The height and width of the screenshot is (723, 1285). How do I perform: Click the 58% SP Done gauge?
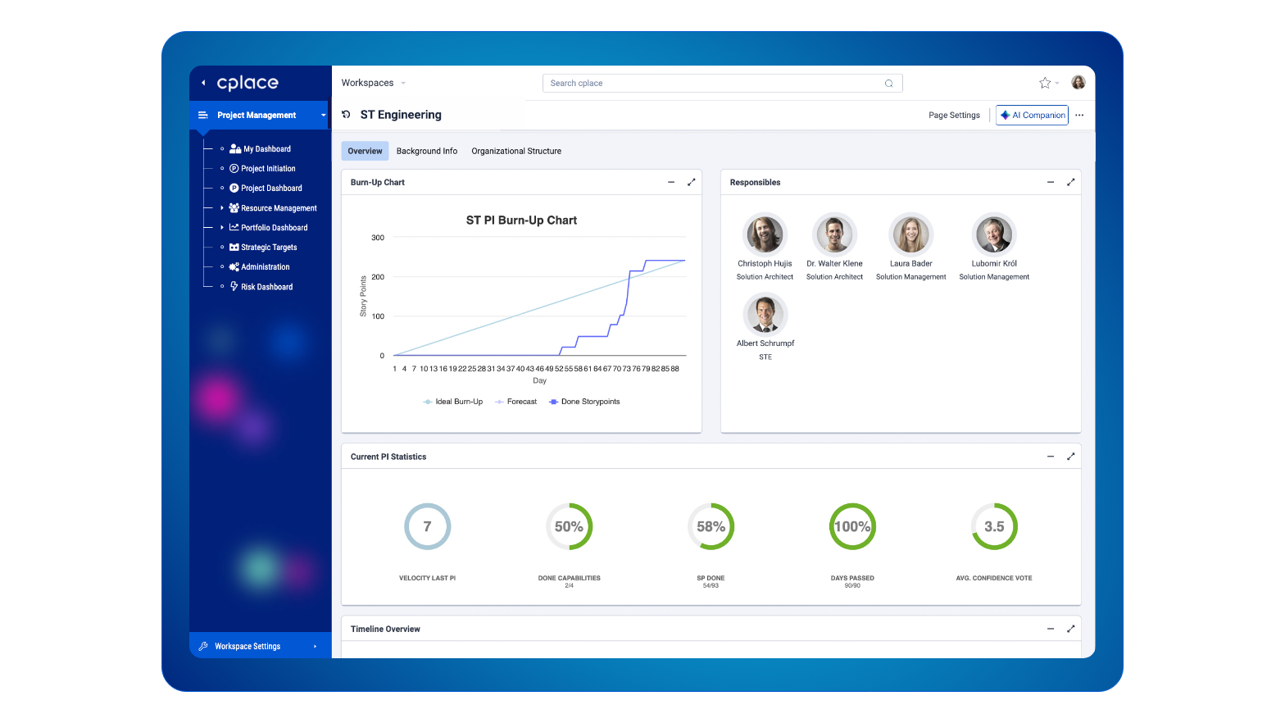[x=711, y=526]
